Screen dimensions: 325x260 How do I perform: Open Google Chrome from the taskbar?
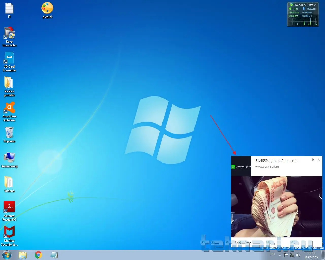pos(38,255)
